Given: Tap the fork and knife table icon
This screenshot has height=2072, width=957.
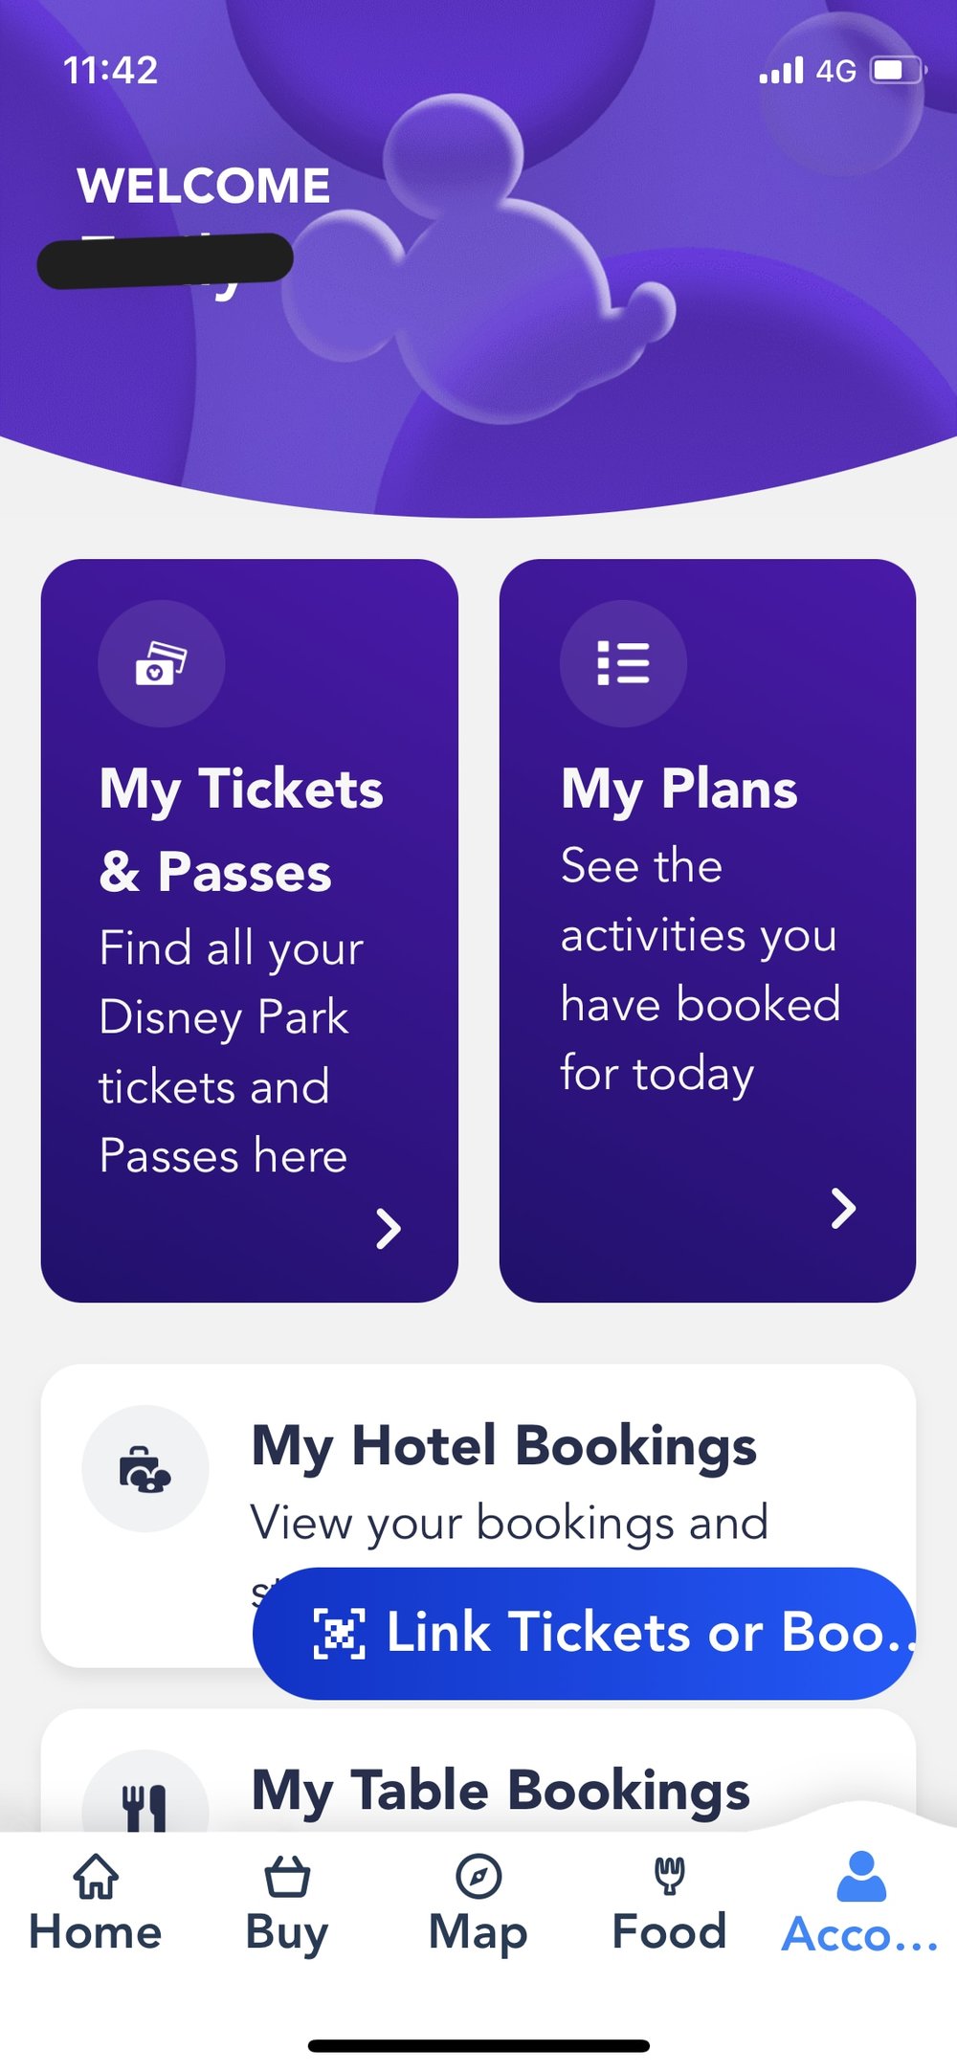Looking at the screenshot, I should point(145,1806).
